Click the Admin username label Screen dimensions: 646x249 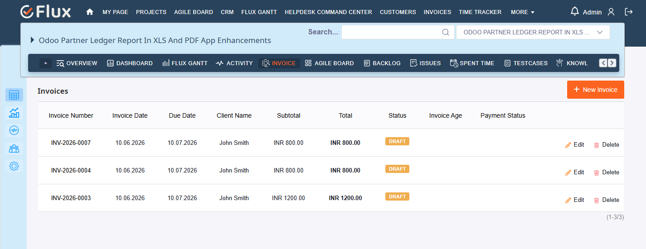[x=592, y=12]
